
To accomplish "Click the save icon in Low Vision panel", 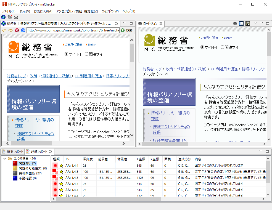I will coord(248,23).
